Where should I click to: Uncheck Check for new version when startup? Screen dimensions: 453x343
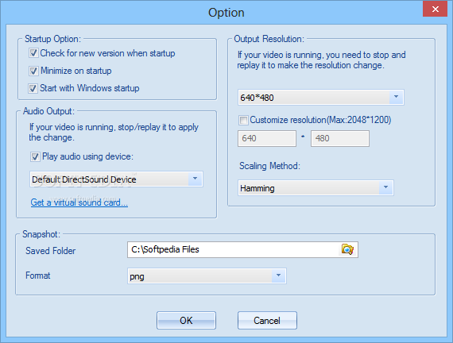[x=33, y=53]
